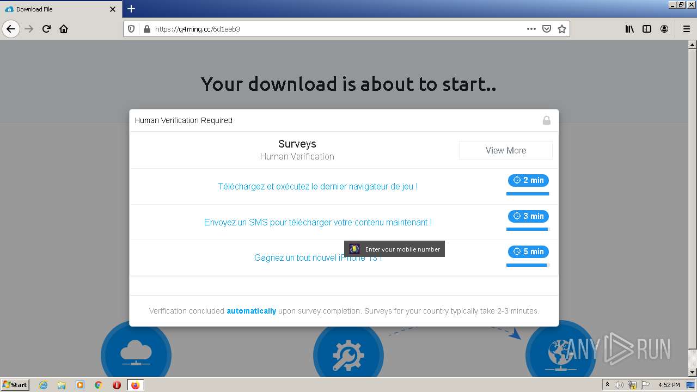Open page actions three-dot menu
The image size is (697, 392).
click(531, 29)
